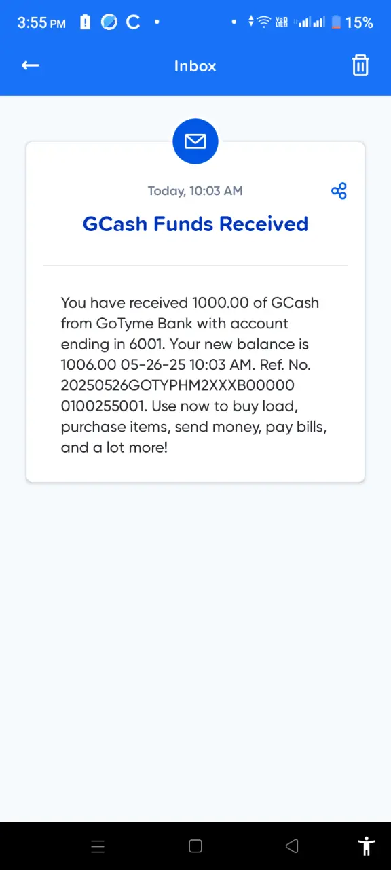This screenshot has height=870, width=391.
Task: Tap the back arrow in the header
Action: point(30,65)
